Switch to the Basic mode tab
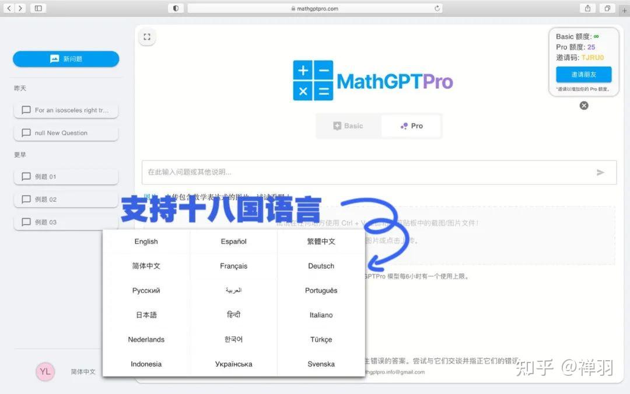 [348, 125]
